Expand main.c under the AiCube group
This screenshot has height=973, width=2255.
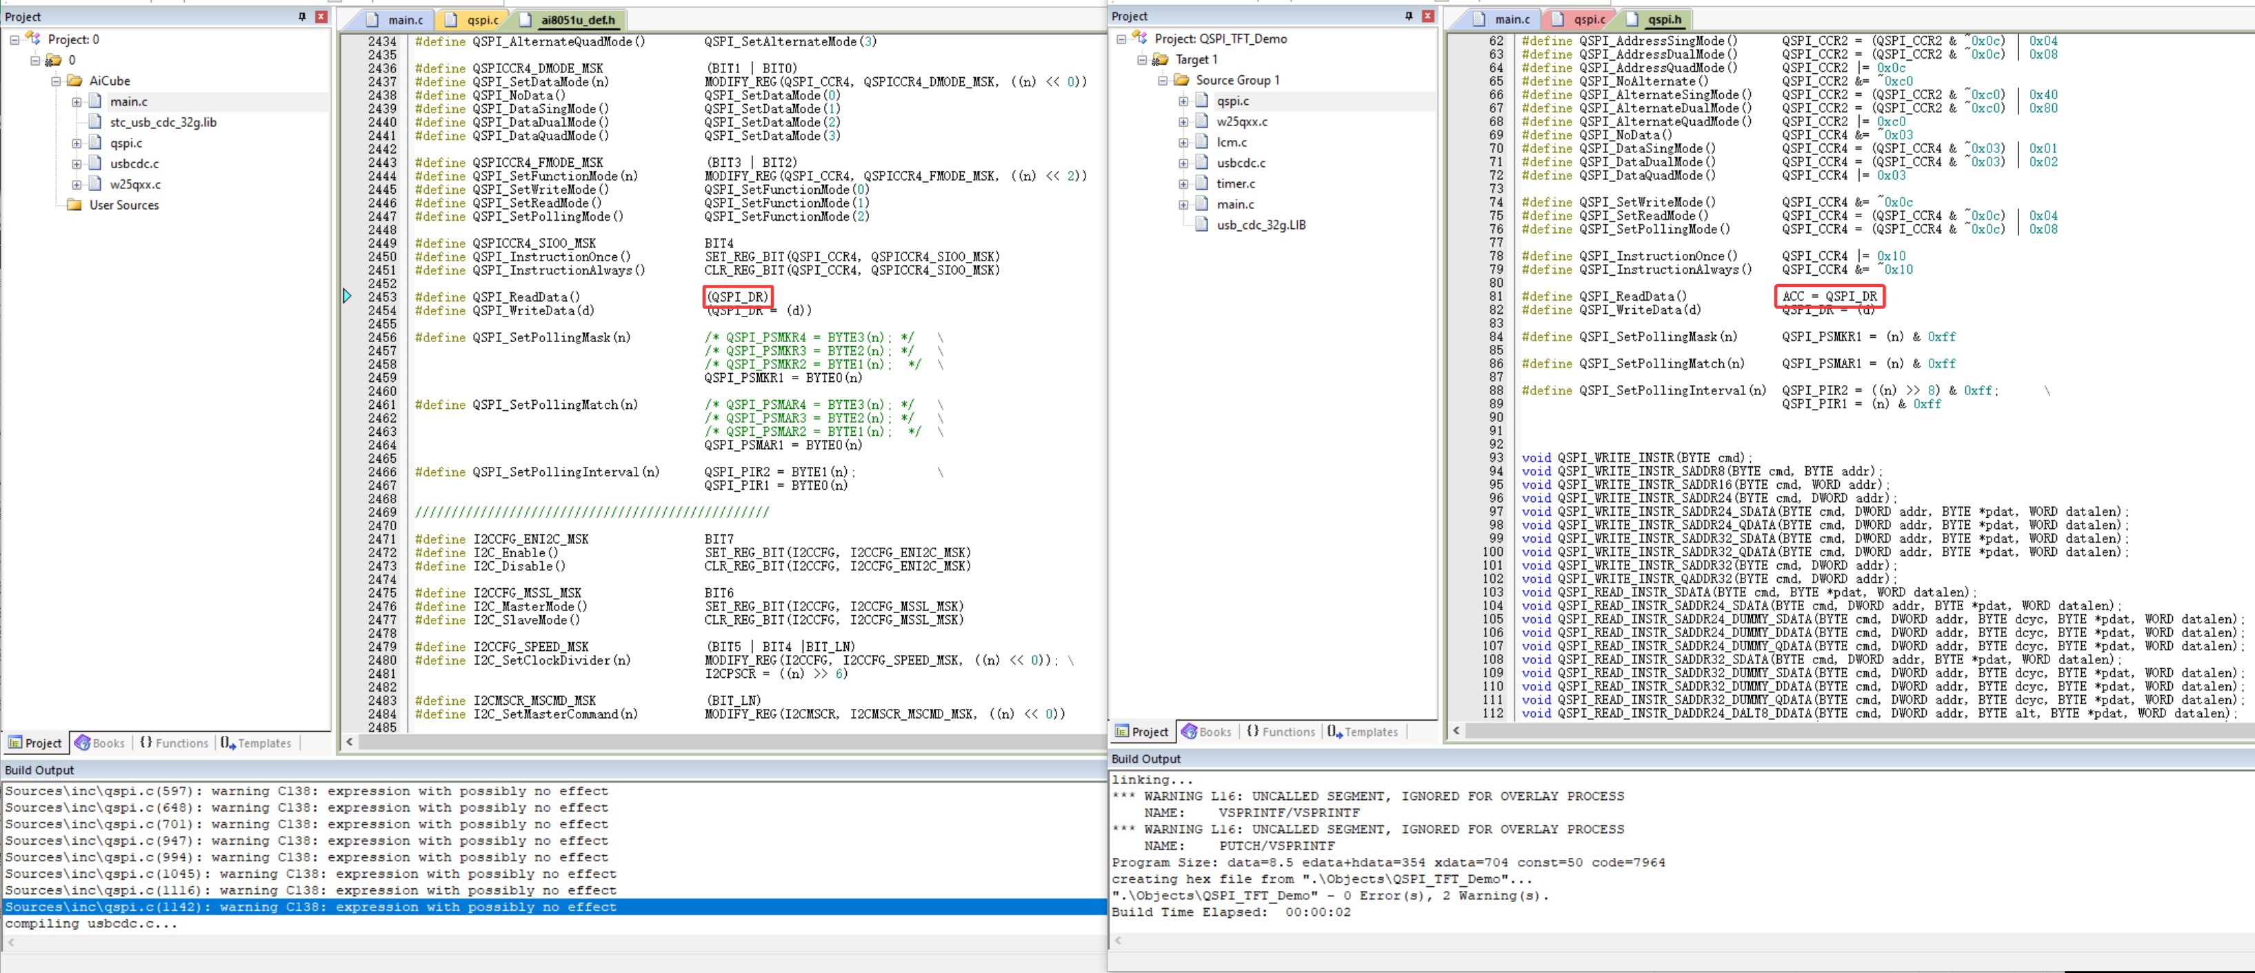pyautogui.click(x=76, y=101)
